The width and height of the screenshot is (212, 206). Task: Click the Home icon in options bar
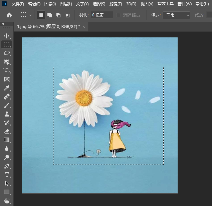point(9,15)
